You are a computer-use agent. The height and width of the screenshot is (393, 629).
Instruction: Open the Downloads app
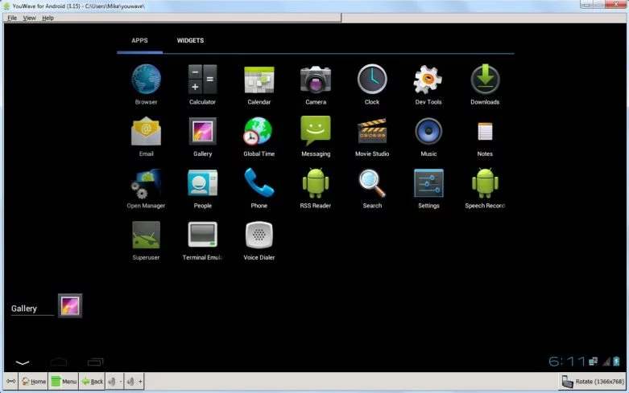click(x=485, y=84)
